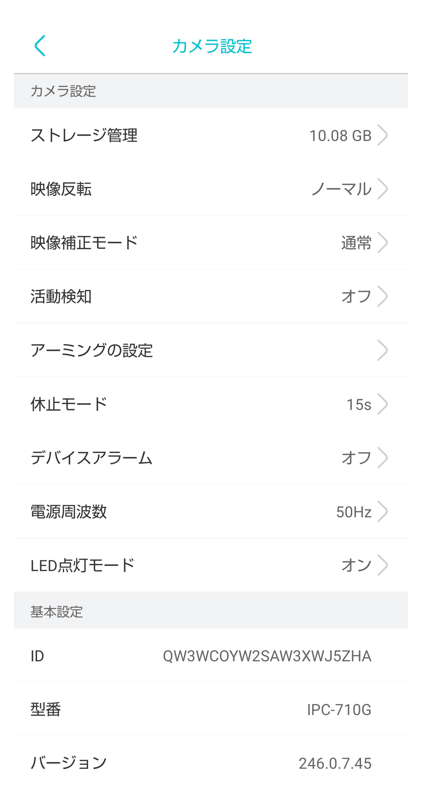Image resolution: width=422 pixels, height=803 pixels.
Task: Open 映像反転 image flip setting
Action: 61,189
